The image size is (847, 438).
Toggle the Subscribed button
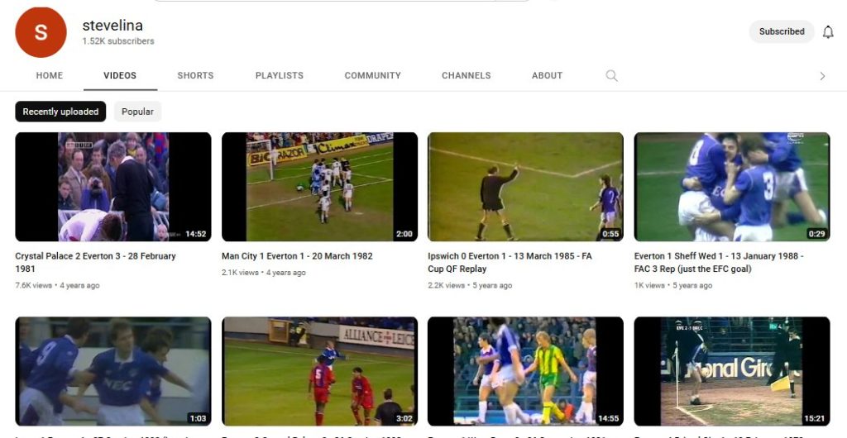[x=781, y=32]
